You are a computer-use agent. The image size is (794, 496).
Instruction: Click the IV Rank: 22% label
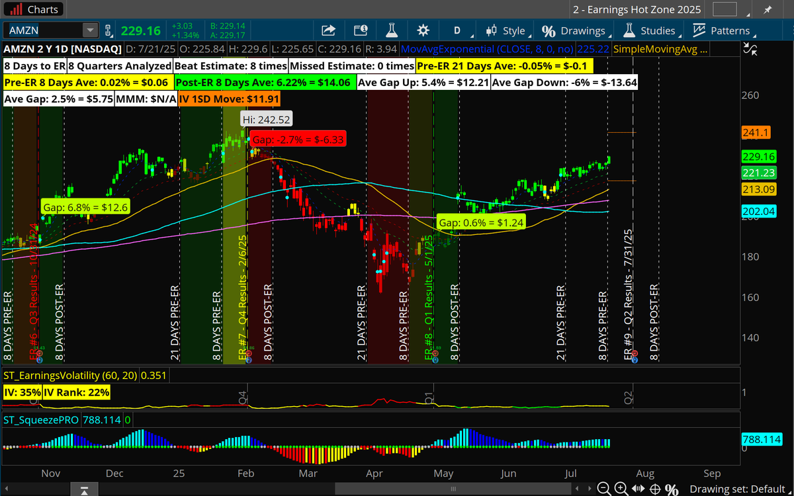77,392
